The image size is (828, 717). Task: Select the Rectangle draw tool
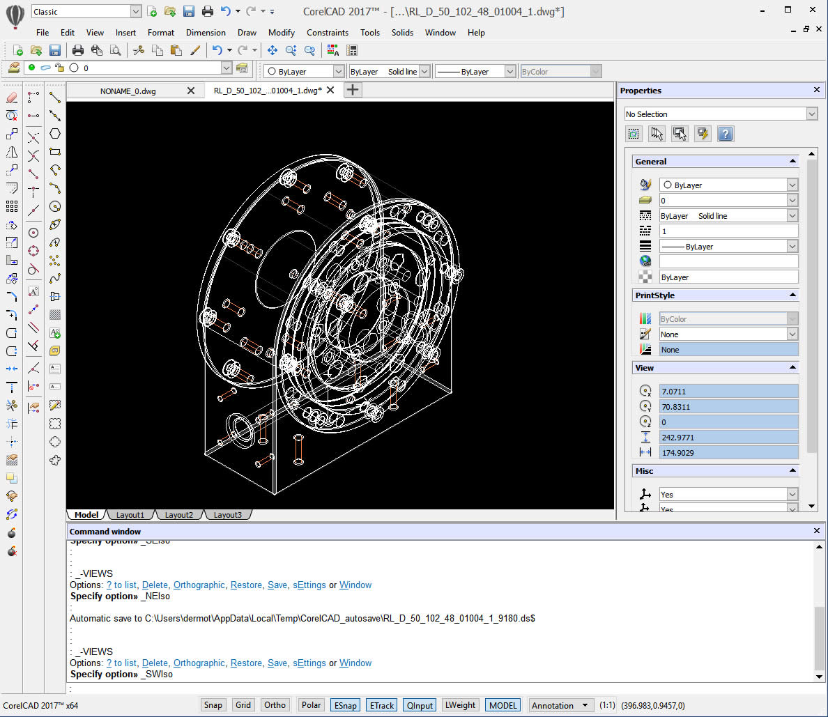coord(55,152)
